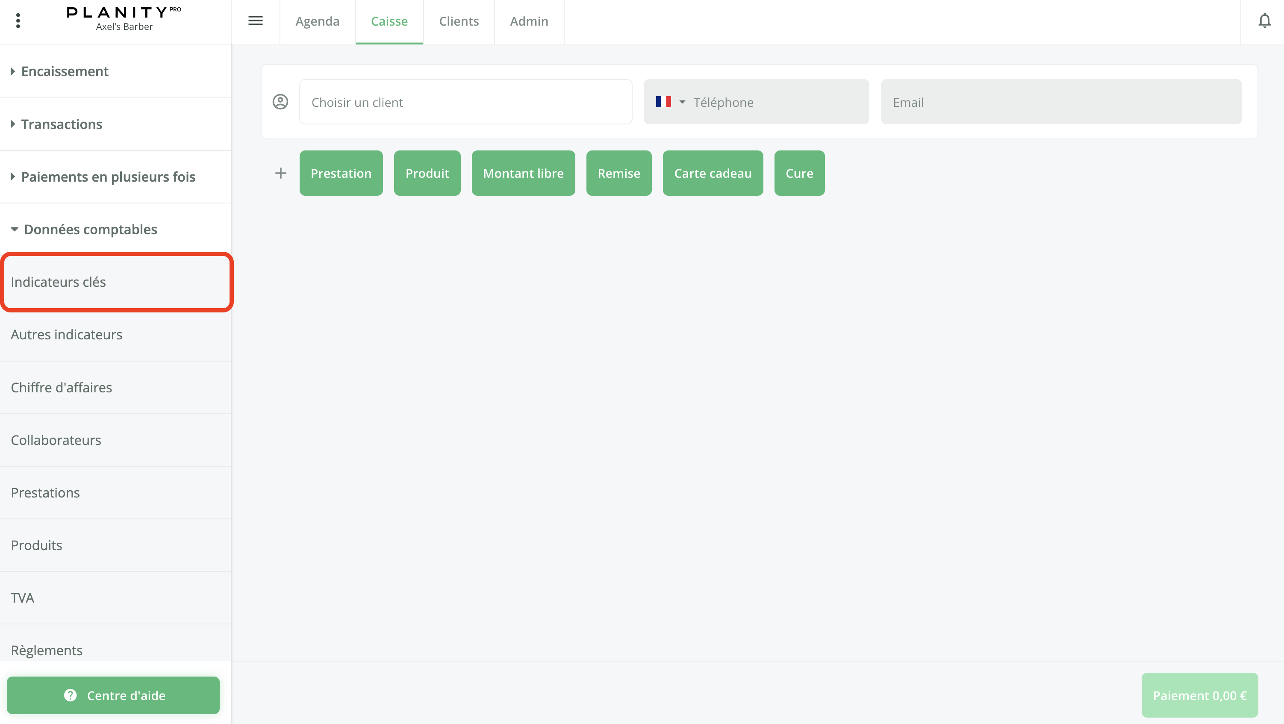The width and height of the screenshot is (1284, 724).
Task: Click the client profile icon in search bar
Action: [281, 102]
